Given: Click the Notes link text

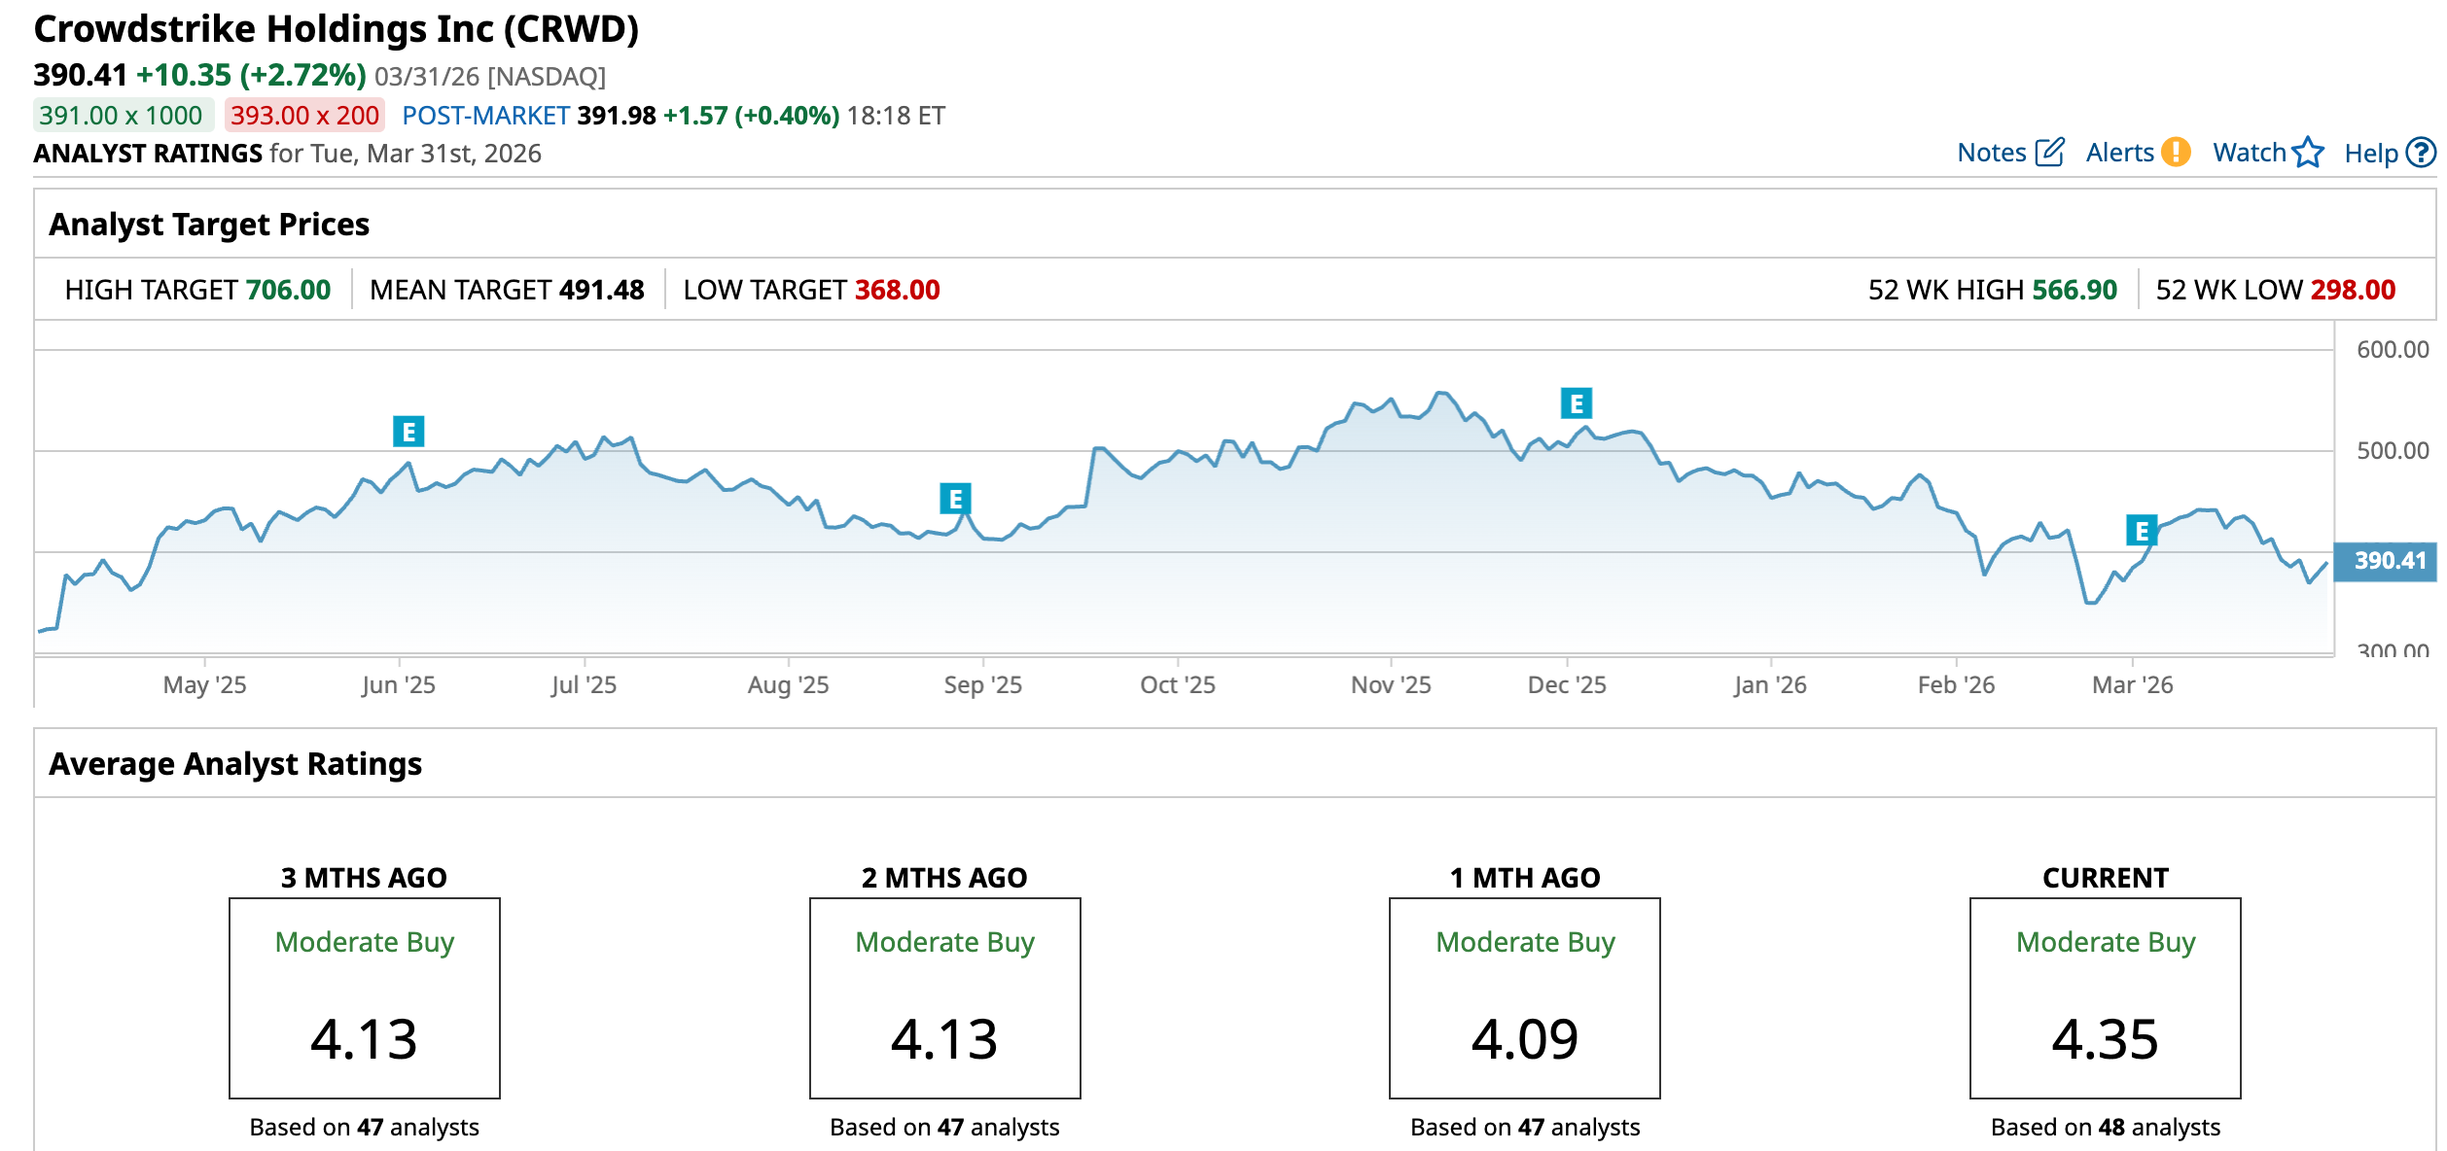Looking at the screenshot, I should 1991,153.
